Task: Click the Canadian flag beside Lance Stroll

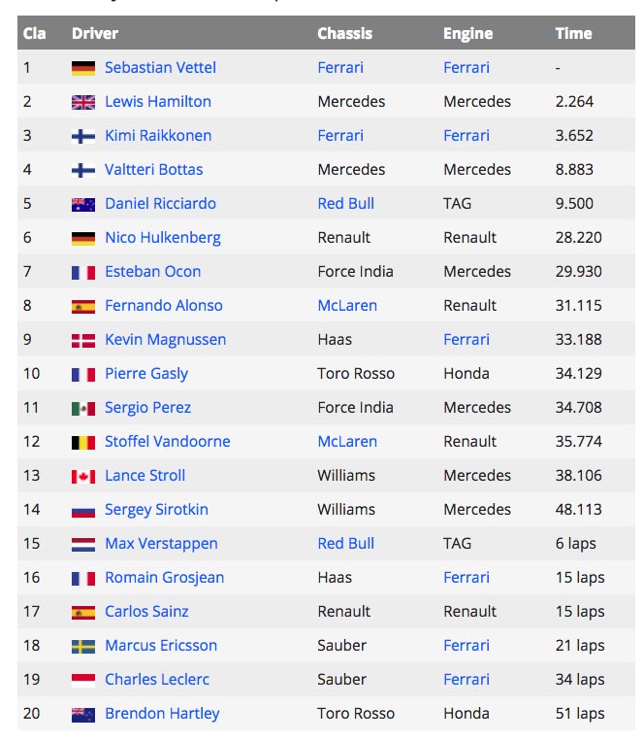Action: pos(83,476)
